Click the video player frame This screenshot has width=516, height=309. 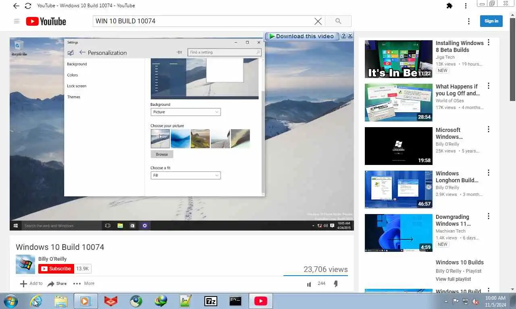click(182, 134)
